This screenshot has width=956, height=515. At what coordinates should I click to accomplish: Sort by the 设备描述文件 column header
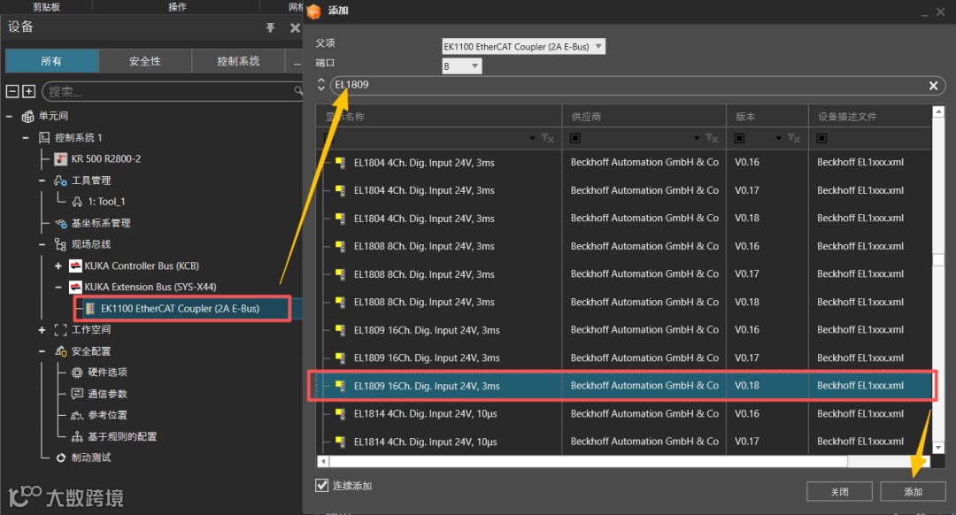point(870,116)
